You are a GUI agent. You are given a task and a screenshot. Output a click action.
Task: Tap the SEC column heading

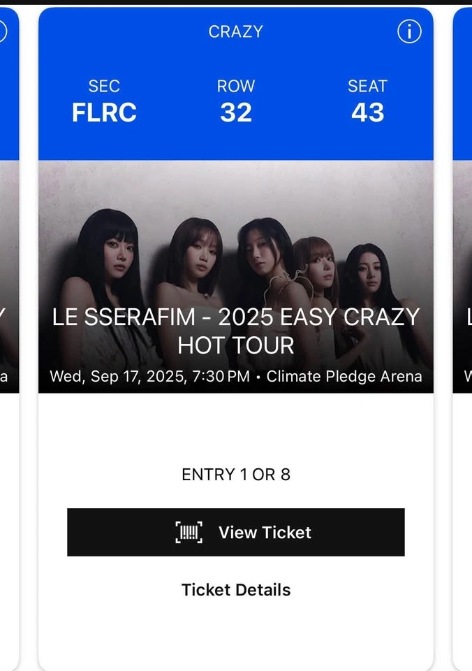pyautogui.click(x=104, y=86)
